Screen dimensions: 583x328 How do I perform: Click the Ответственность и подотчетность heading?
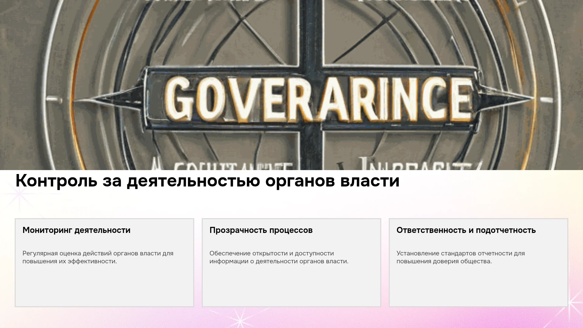(x=466, y=230)
